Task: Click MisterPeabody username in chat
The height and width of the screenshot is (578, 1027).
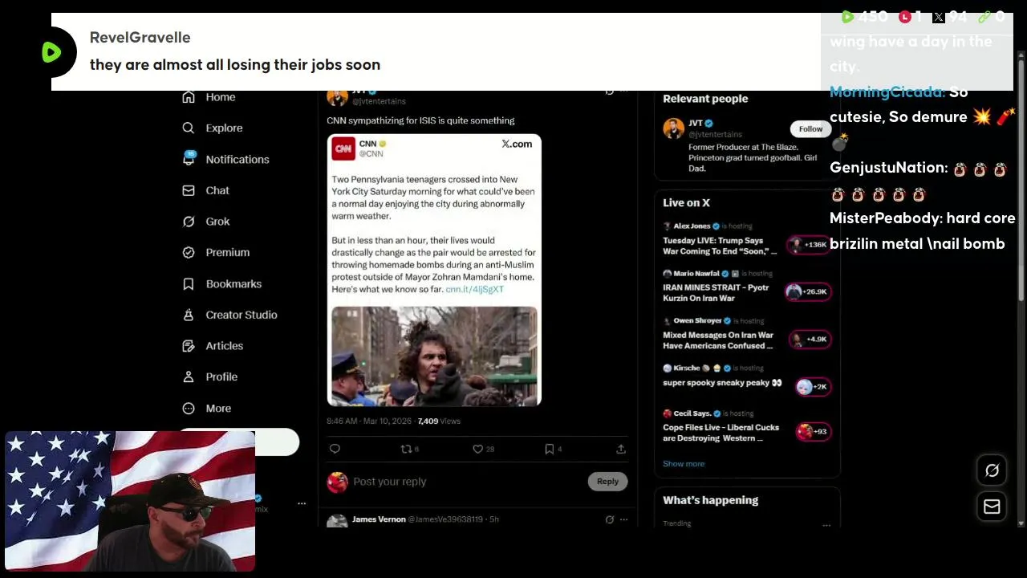Action: pos(886,218)
